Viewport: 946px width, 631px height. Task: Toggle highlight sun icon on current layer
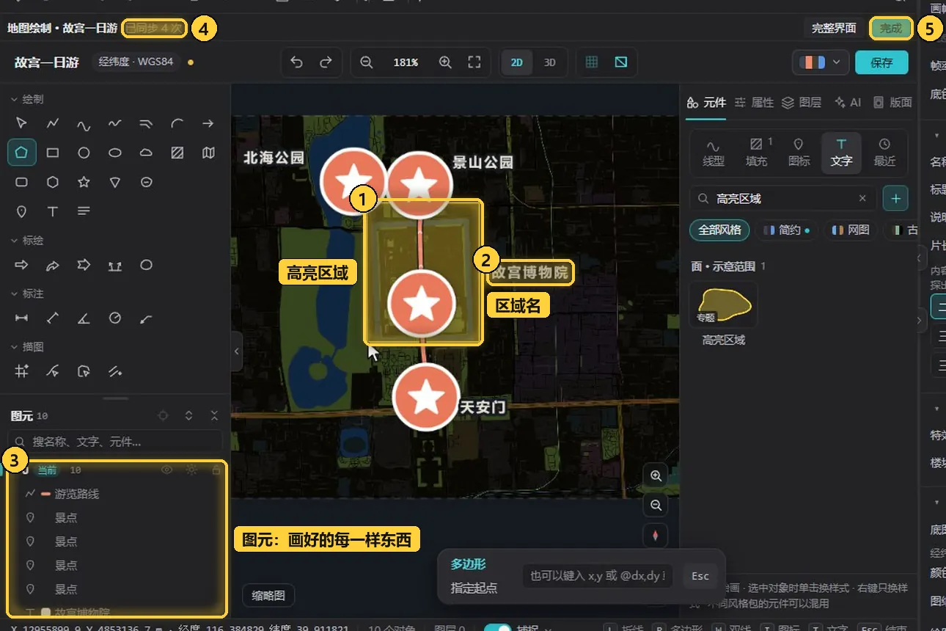(191, 470)
